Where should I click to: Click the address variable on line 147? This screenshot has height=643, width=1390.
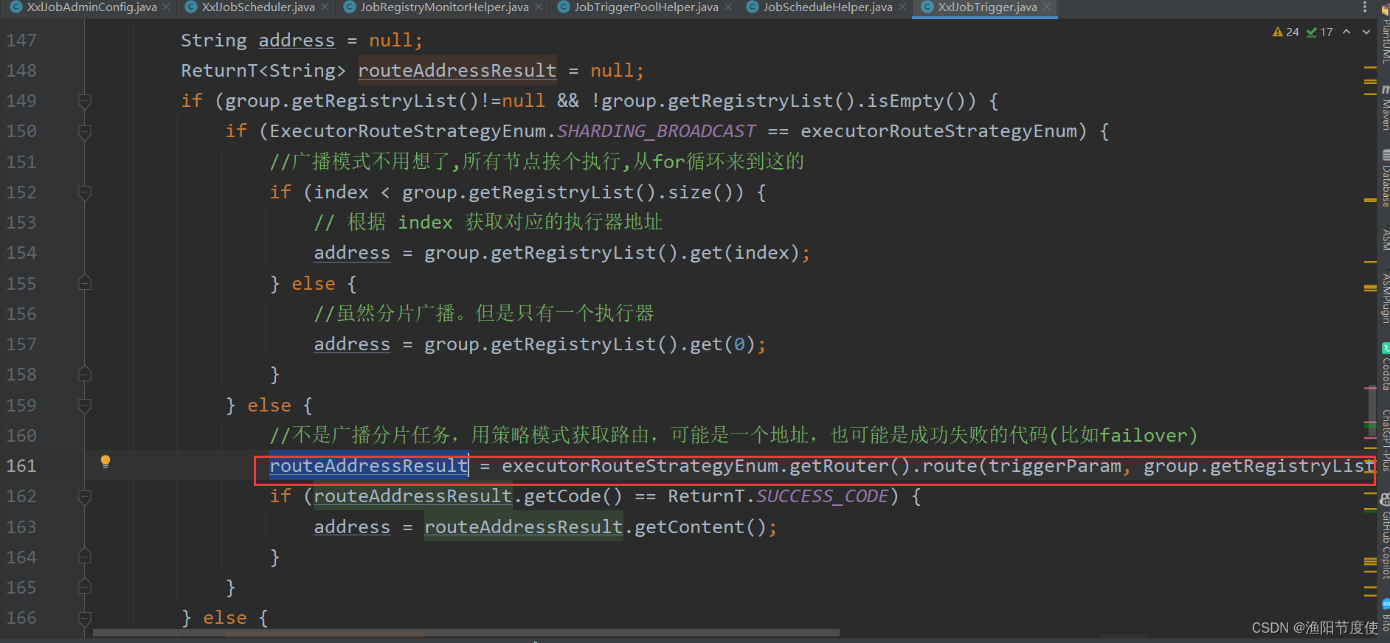tap(297, 41)
